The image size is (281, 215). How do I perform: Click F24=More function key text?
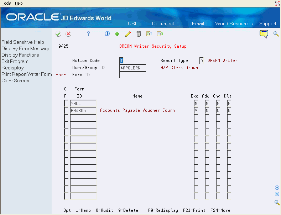[220, 210]
